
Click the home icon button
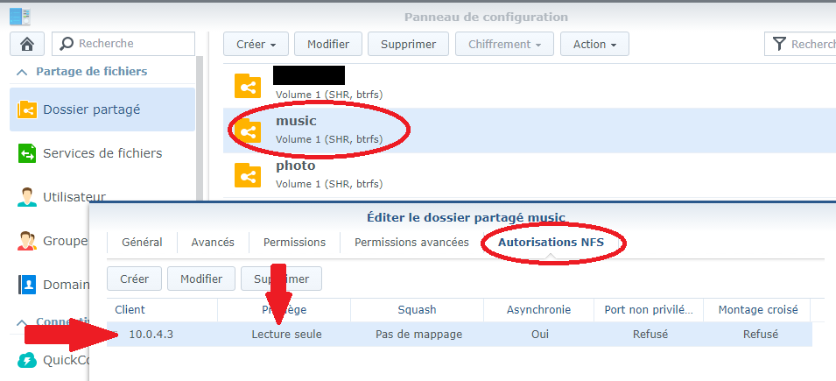27,44
